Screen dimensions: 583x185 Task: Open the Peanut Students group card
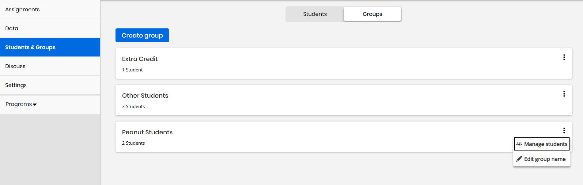tap(343, 137)
